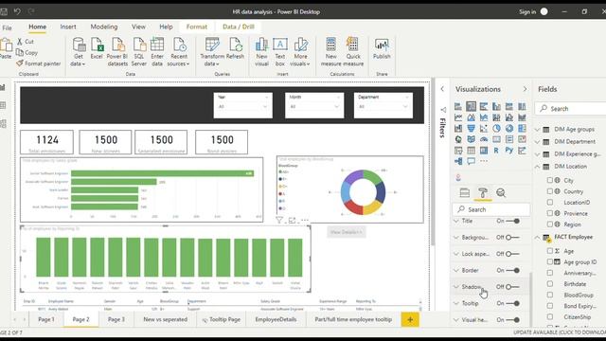The width and height of the screenshot is (606, 341).
Task: Expand the DIM Age groups table
Action: point(537,130)
